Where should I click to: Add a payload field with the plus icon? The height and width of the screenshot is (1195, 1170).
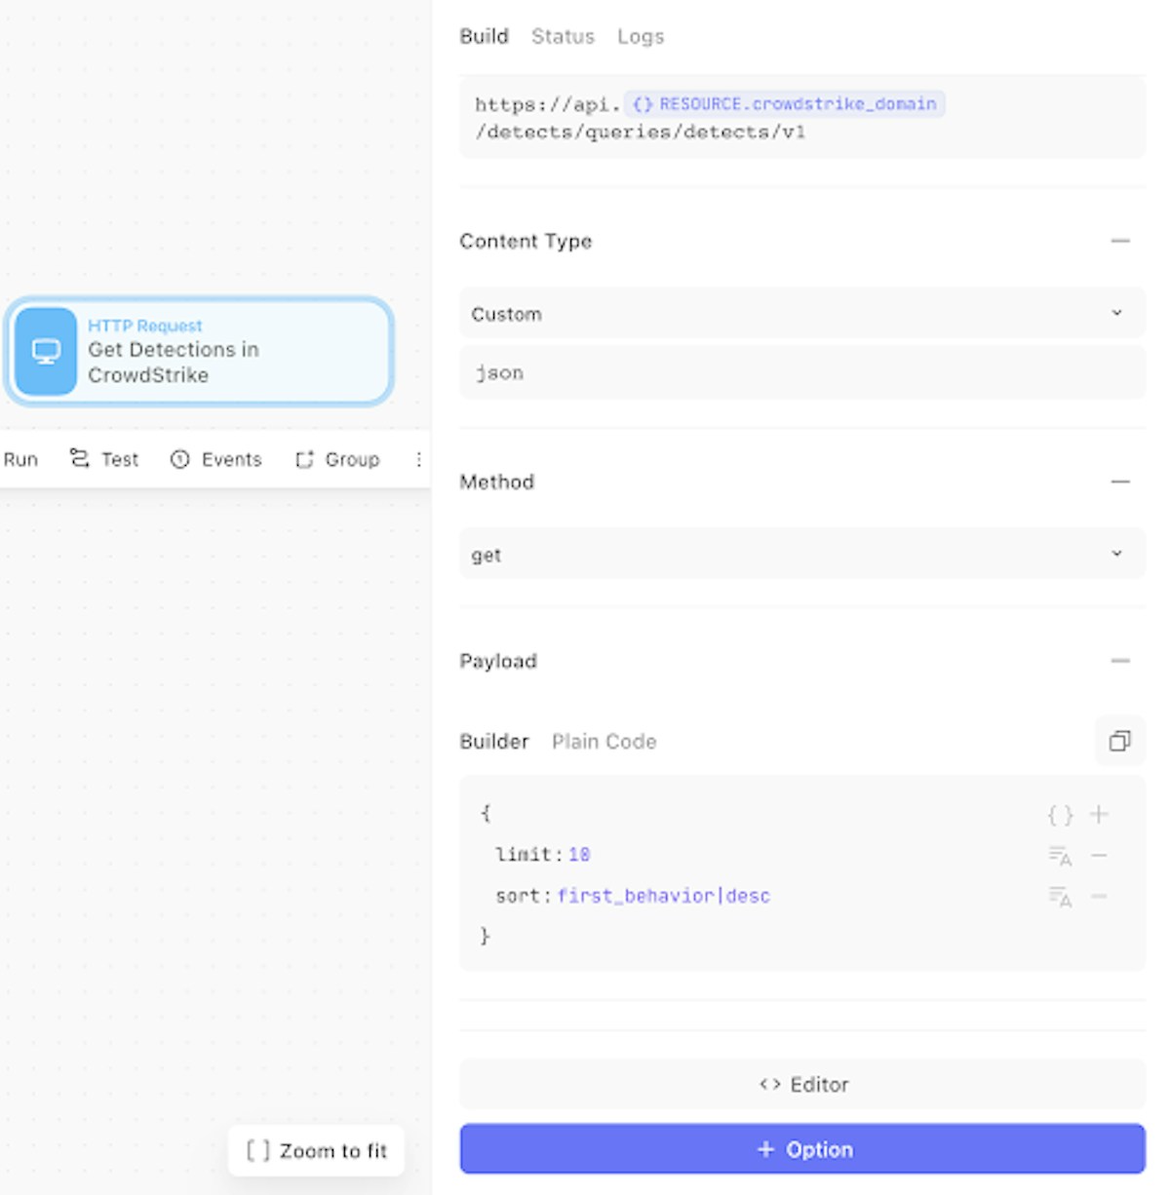click(x=1099, y=815)
